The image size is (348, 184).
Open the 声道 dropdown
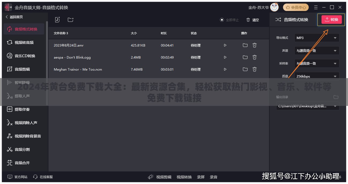coord(317,51)
